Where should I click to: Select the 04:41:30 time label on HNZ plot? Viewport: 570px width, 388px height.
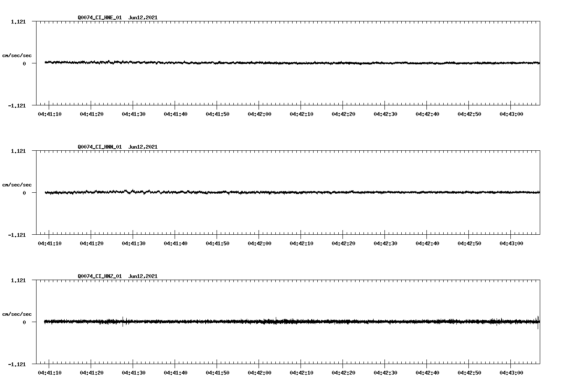click(133, 373)
